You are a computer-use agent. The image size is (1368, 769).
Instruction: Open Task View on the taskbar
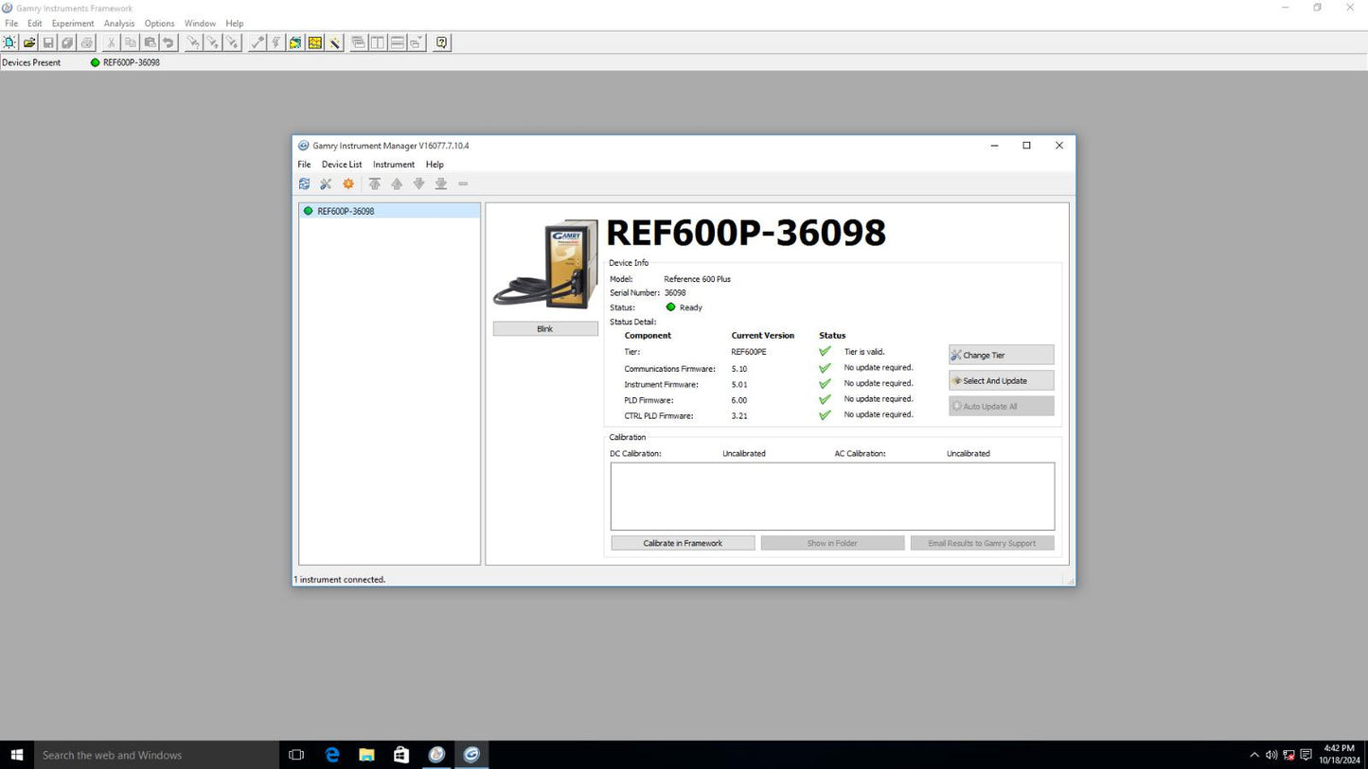coord(296,755)
